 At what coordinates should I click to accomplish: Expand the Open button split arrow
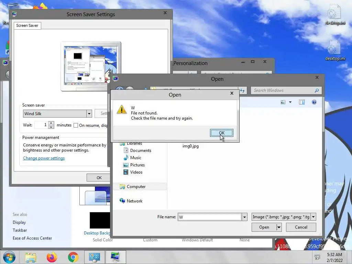pos(279,227)
